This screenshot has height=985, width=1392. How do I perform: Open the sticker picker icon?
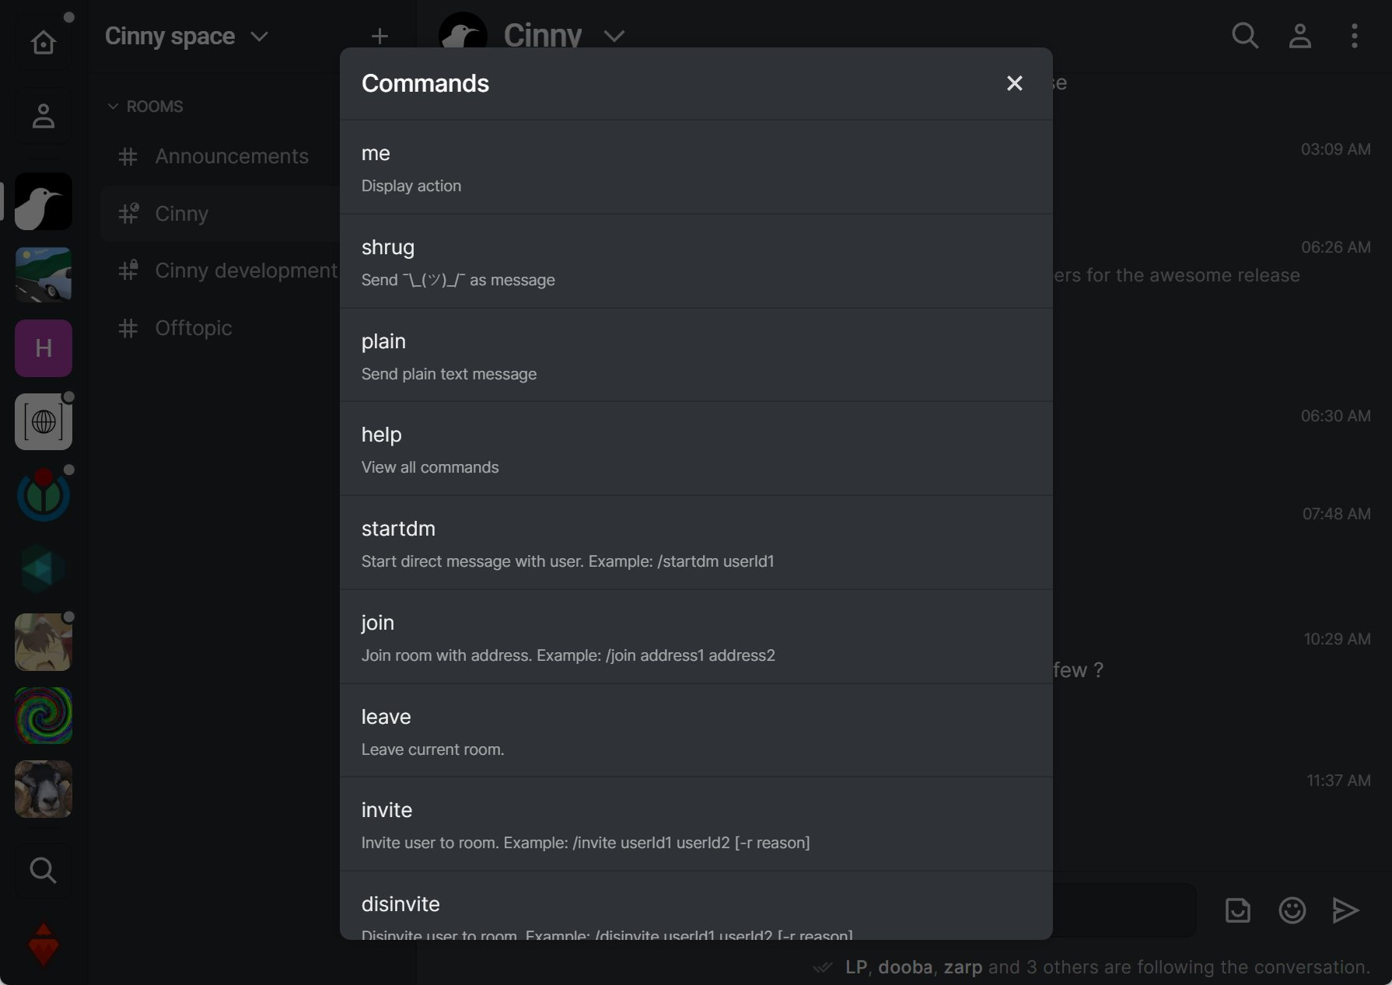1237,910
